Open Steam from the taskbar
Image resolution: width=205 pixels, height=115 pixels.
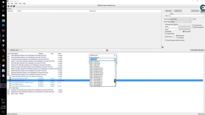click(x=3, y=35)
